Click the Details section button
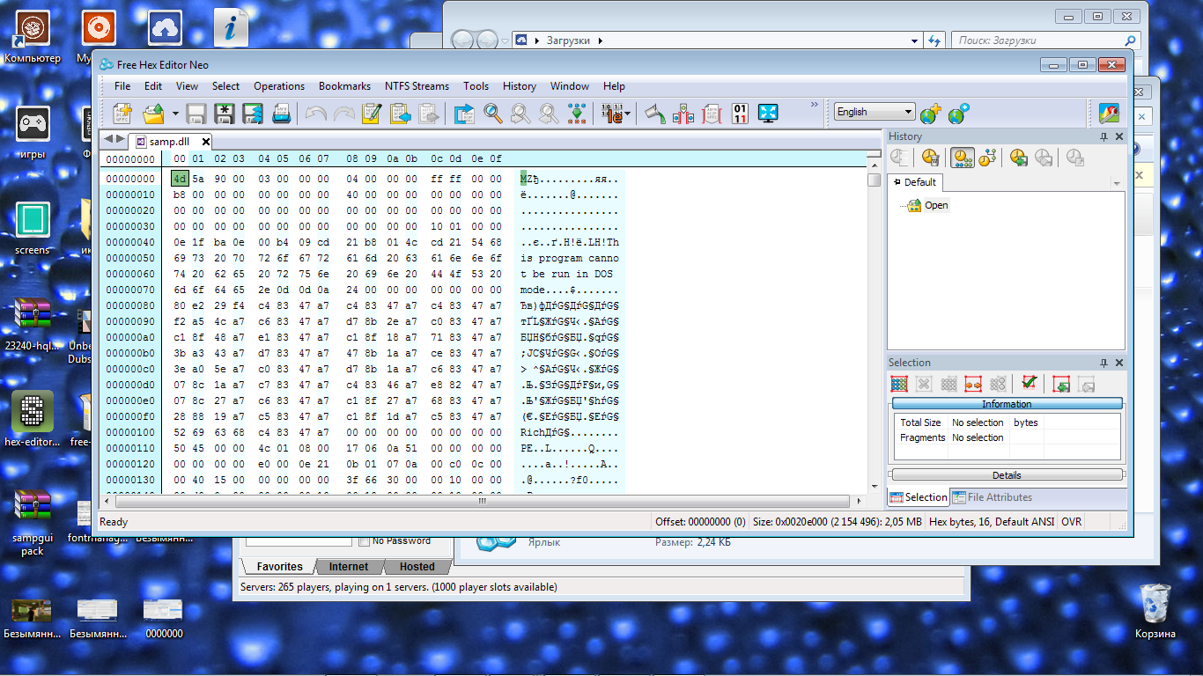 (x=1007, y=475)
